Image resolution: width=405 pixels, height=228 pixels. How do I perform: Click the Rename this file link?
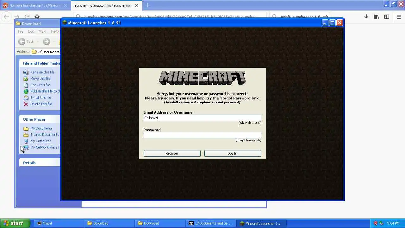(x=42, y=72)
